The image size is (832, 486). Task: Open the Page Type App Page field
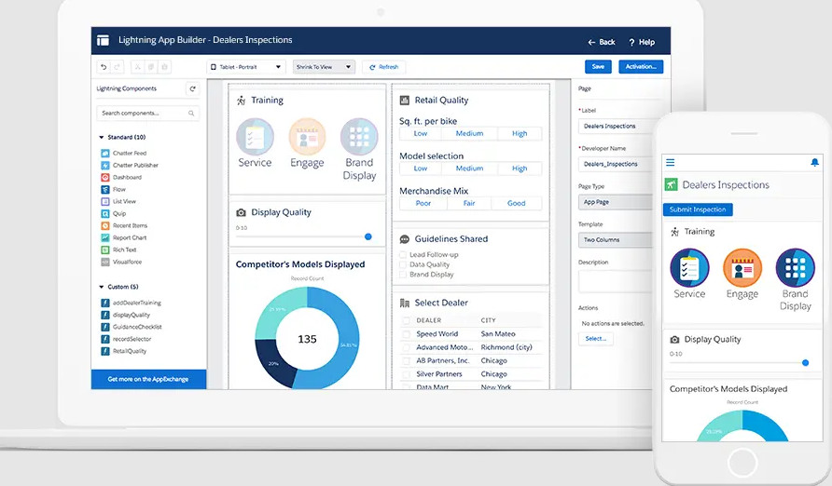point(615,202)
